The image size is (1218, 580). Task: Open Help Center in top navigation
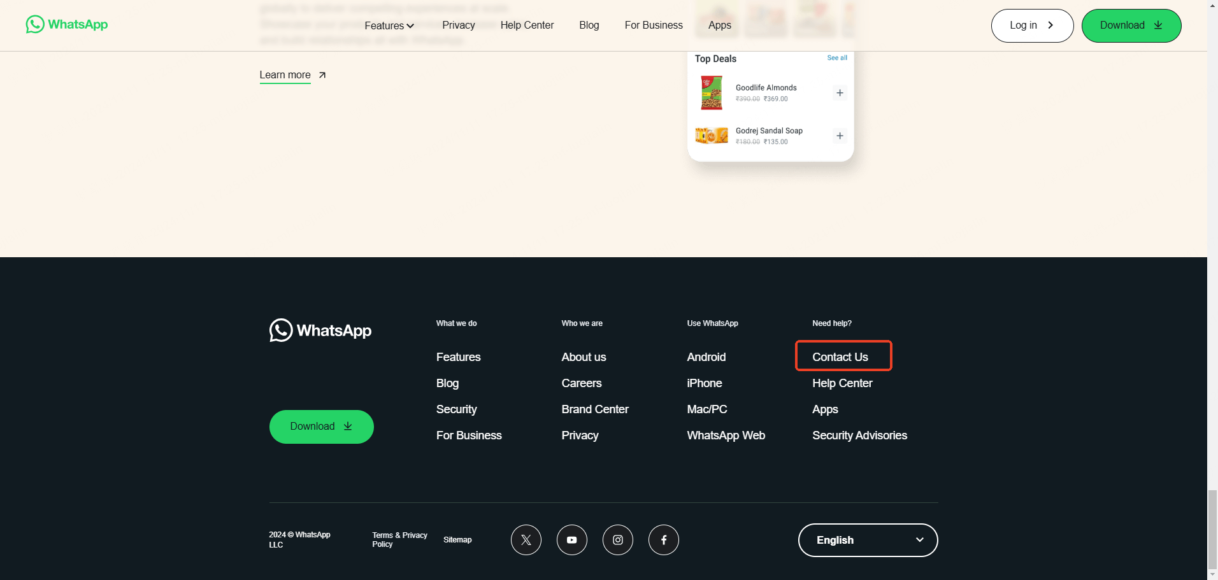pyautogui.click(x=527, y=25)
